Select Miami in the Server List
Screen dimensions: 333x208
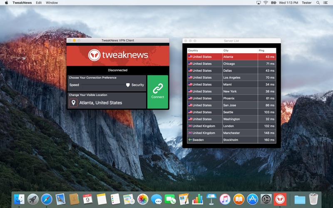(231, 84)
